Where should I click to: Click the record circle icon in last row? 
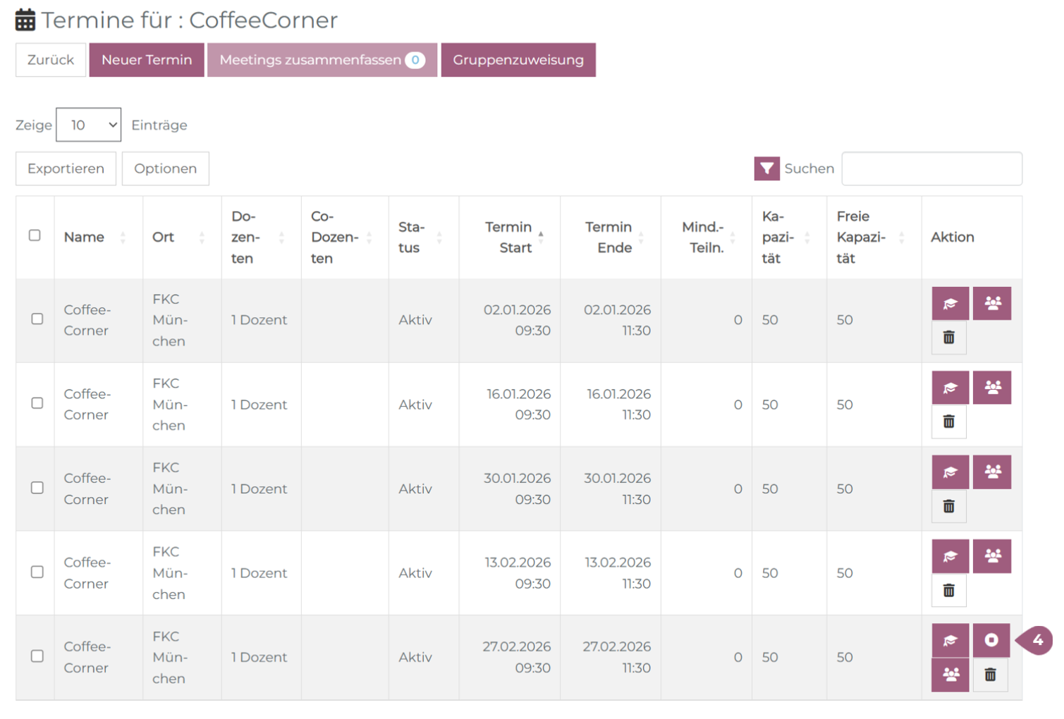click(x=991, y=640)
